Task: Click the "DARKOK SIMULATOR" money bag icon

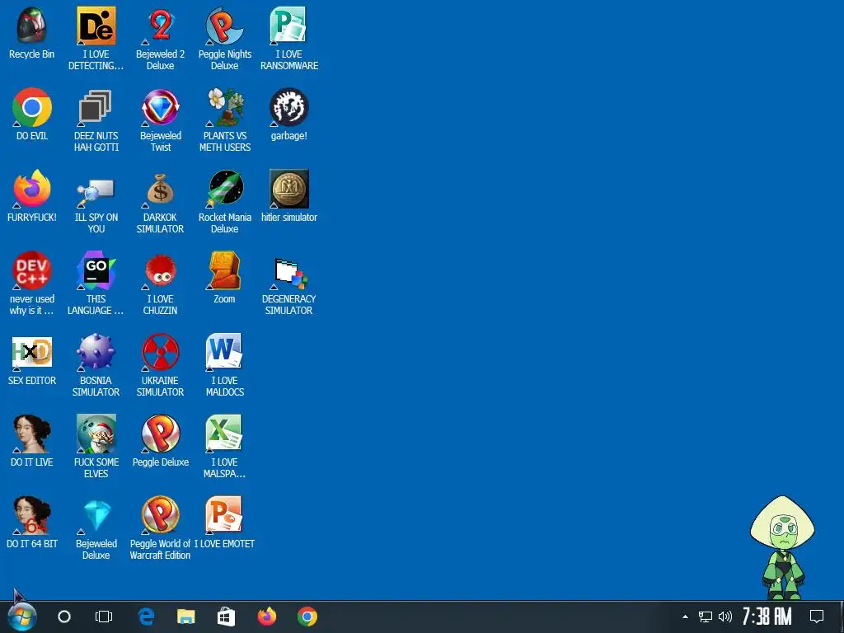Action: [x=161, y=189]
